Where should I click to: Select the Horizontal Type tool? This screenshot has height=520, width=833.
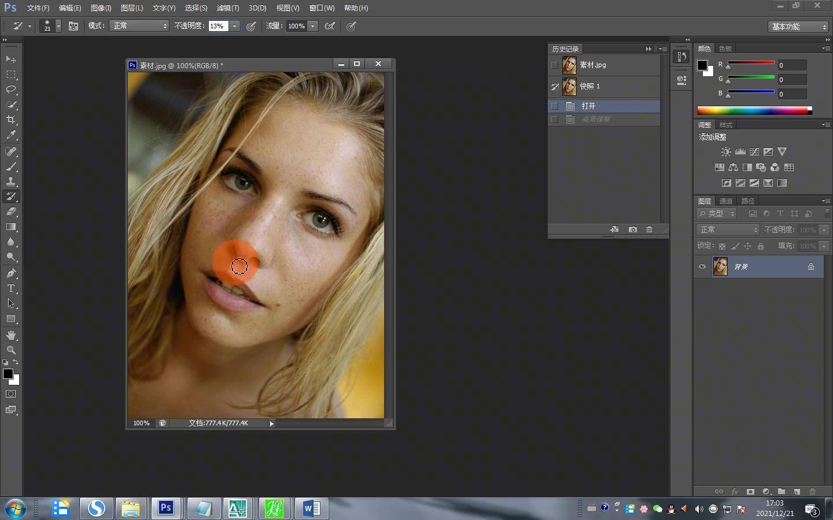tap(11, 288)
